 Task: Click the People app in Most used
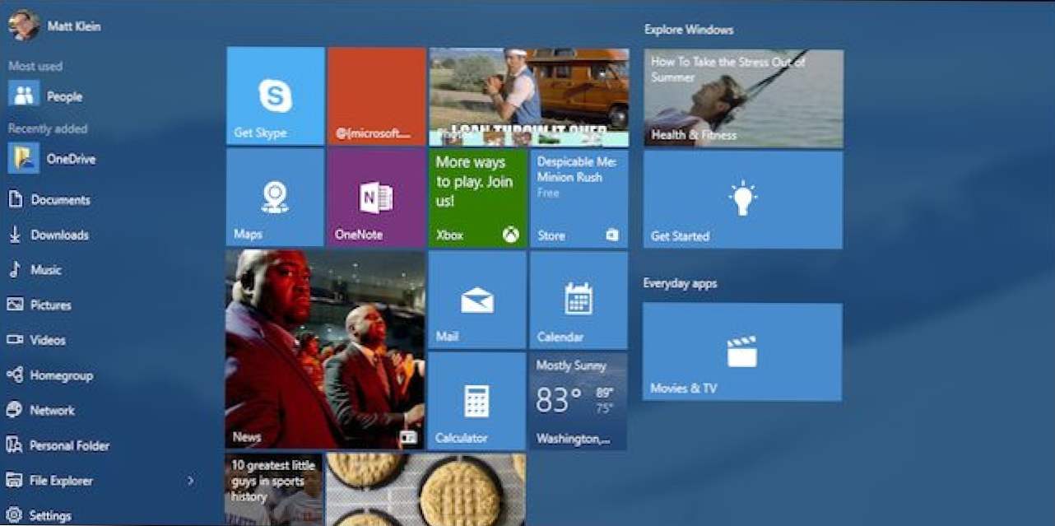(x=63, y=96)
